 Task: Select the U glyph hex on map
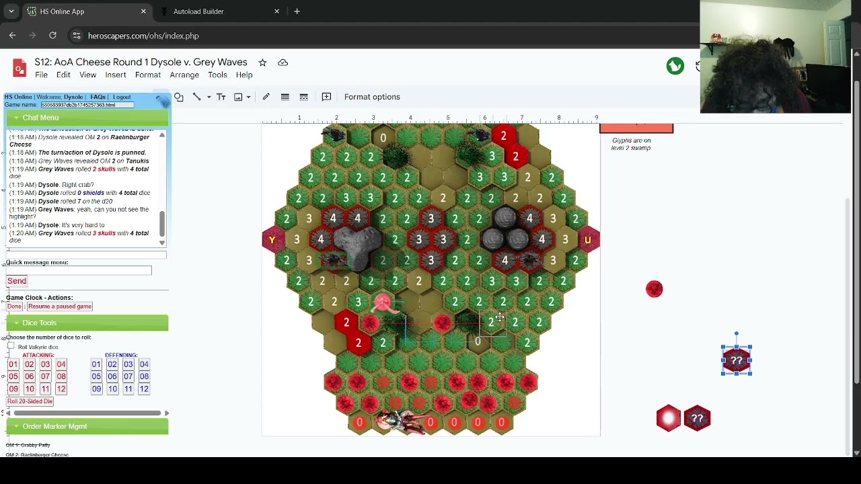pyautogui.click(x=587, y=240)
